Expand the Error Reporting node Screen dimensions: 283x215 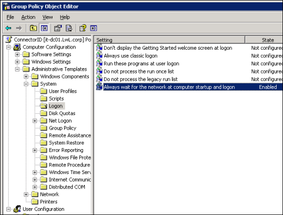click(35, 150)
